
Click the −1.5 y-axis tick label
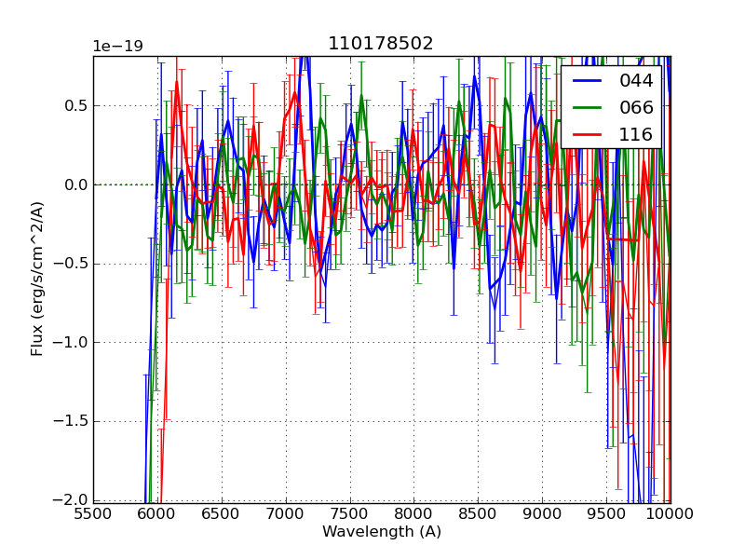coord(67,421)
